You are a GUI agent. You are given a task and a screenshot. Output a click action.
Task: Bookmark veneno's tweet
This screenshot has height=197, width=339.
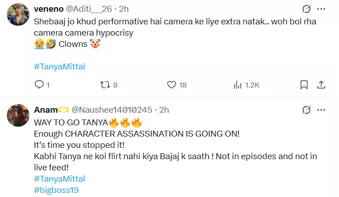(x=305, y=85)
